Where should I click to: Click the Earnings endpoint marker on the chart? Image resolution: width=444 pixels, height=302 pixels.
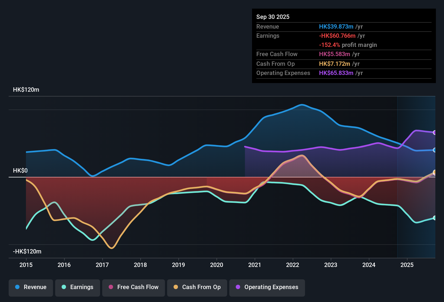click(x=435, y=218)
